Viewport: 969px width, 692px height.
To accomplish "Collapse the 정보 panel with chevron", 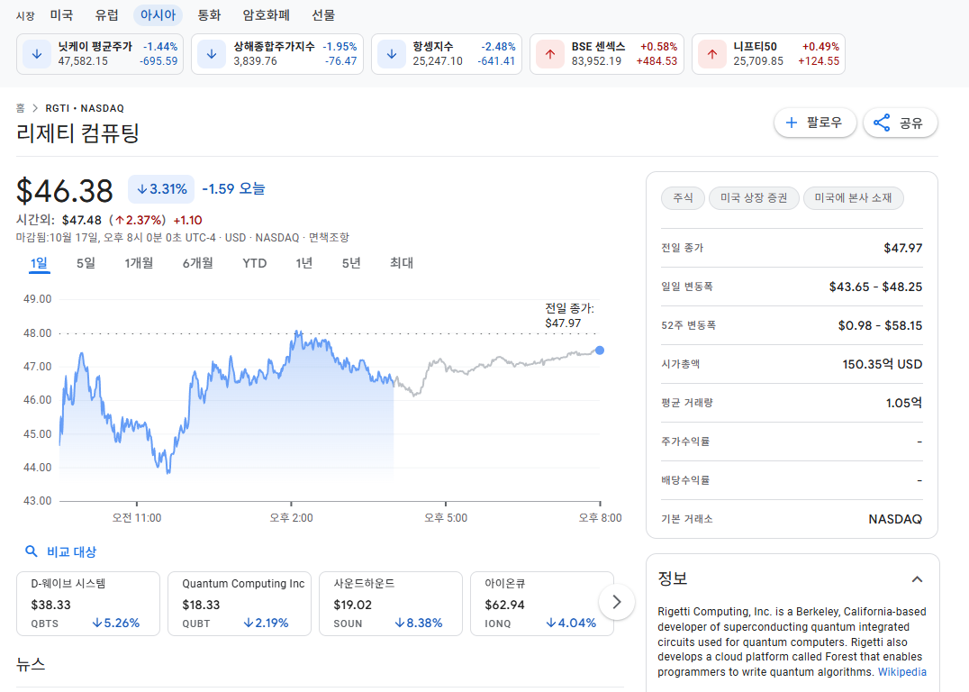I will click(x=917, y=579).
